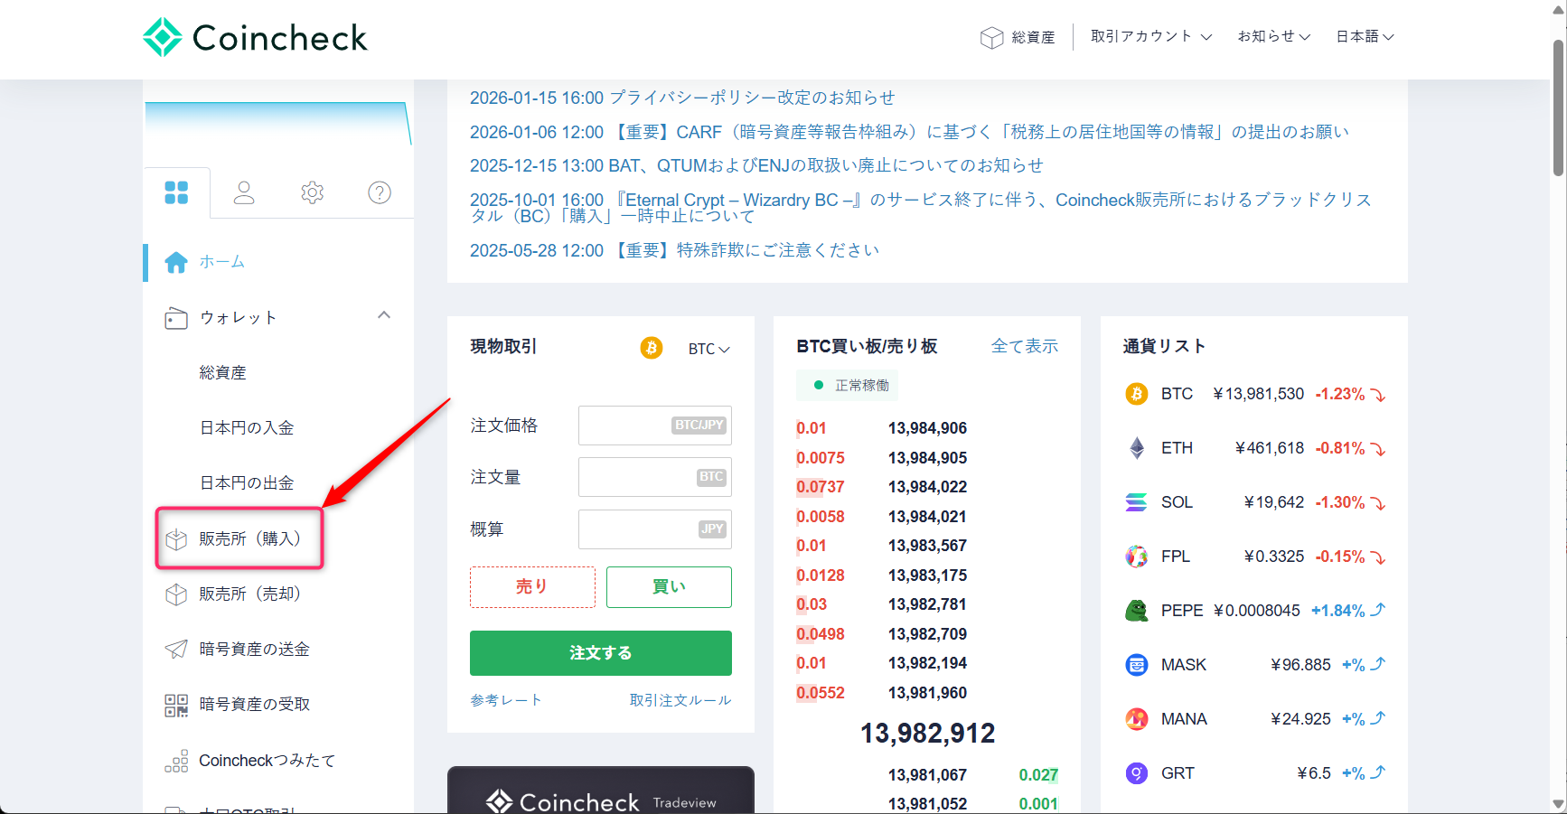1567x814 pixels.
Task: Click the Coincheck logo
Action: 256,38
